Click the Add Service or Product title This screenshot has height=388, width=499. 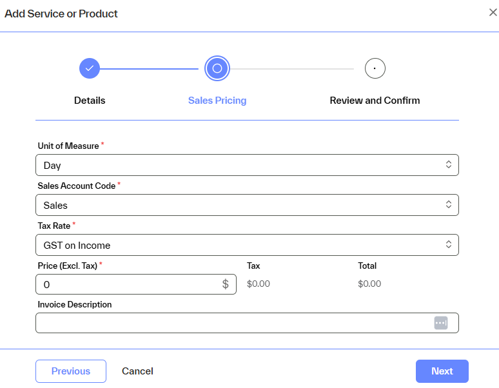click(61, 14)
